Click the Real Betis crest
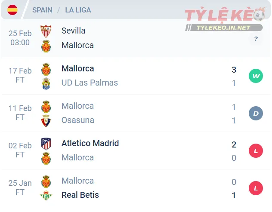Screen dimensions: 272x212 coord(46,195)
